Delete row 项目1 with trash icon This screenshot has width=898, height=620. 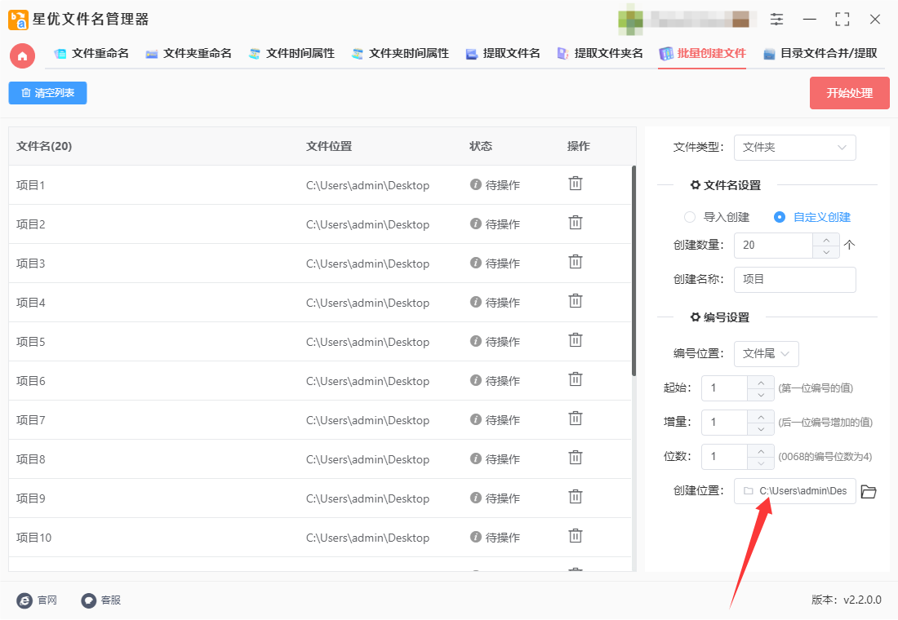pos(575,184)
